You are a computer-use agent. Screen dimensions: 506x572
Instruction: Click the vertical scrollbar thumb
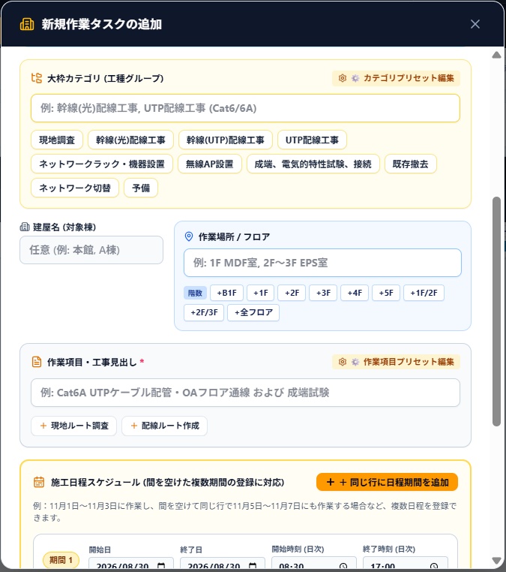pos(496,312)
